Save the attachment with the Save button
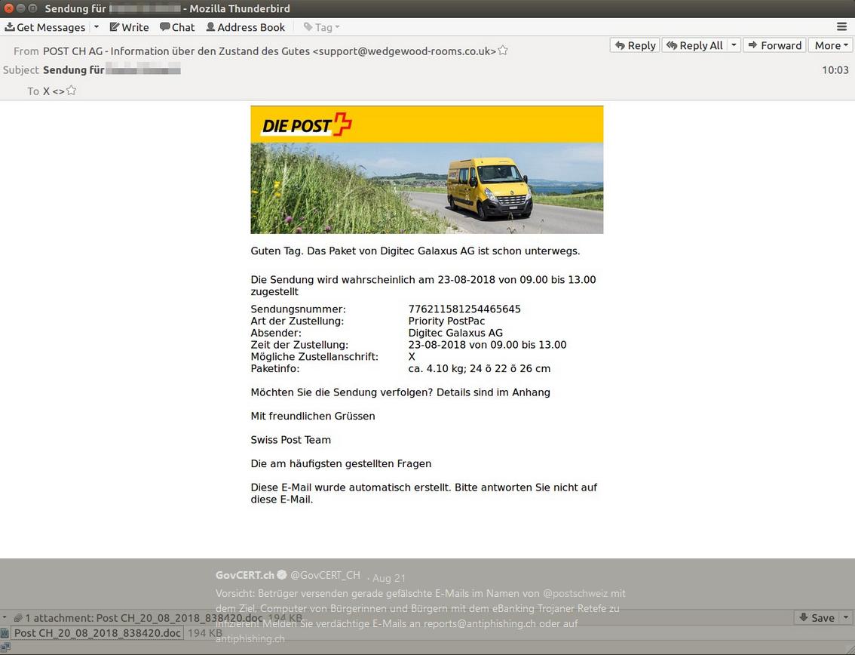The image size is (855, 655). pos(817,617)
